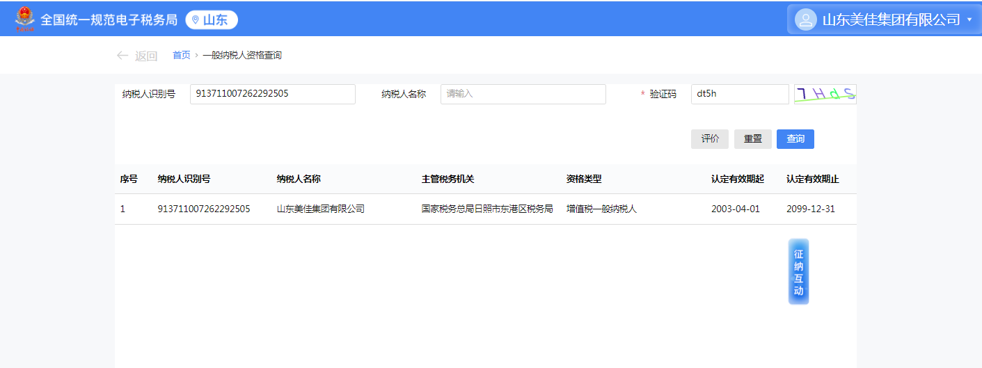Image resolution: width=982 pixels, height=368 pixels.
Task: Go to 首页 breadcrumb link
Action: point(181,55)
